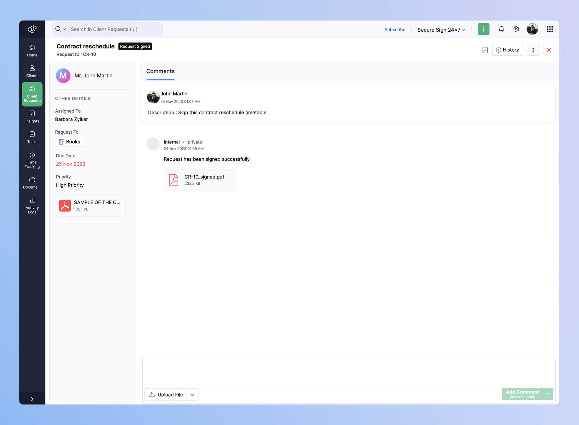
Task: Open user profile avatar menu
Action: click(x=532, y=29)
